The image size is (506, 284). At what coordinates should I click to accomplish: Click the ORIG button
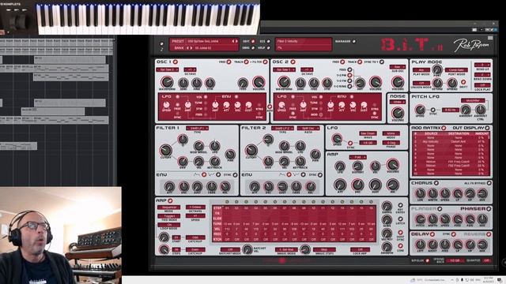(x=253, y=48)
